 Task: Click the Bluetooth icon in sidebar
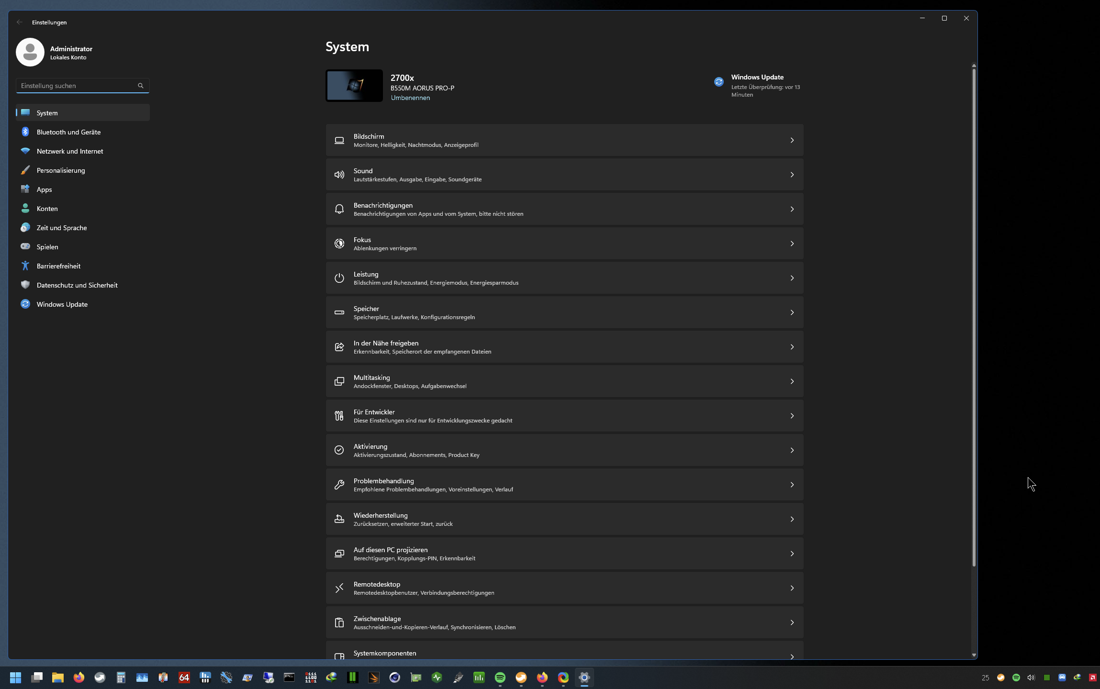(25, 132)
